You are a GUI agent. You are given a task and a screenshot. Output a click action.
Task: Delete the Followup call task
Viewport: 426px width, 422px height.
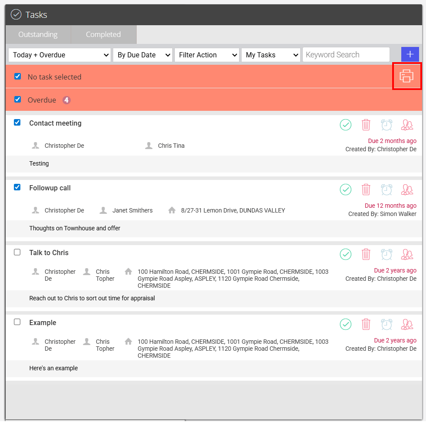[366, 189]
